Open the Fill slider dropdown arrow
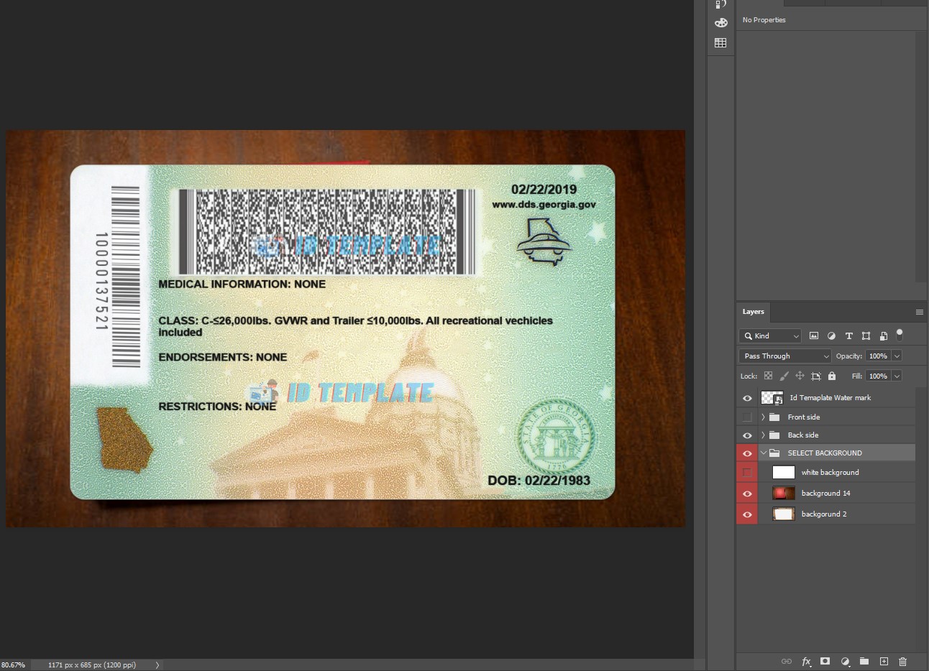The height and width of the screenshot is (671, 929). pos(897,376)
